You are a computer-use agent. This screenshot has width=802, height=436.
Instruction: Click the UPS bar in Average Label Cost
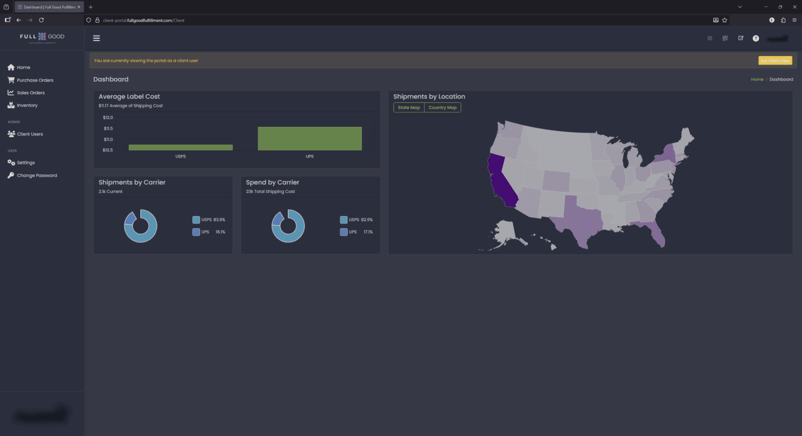click(x=310, y=138)
